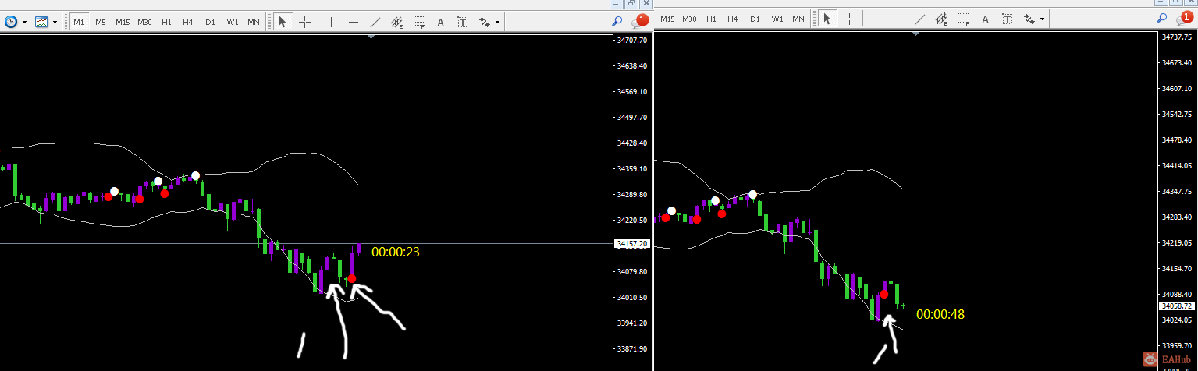Expand the arrows tool dropdown in the left window
Screen dimensions: 1198x371
click(498, 22)
